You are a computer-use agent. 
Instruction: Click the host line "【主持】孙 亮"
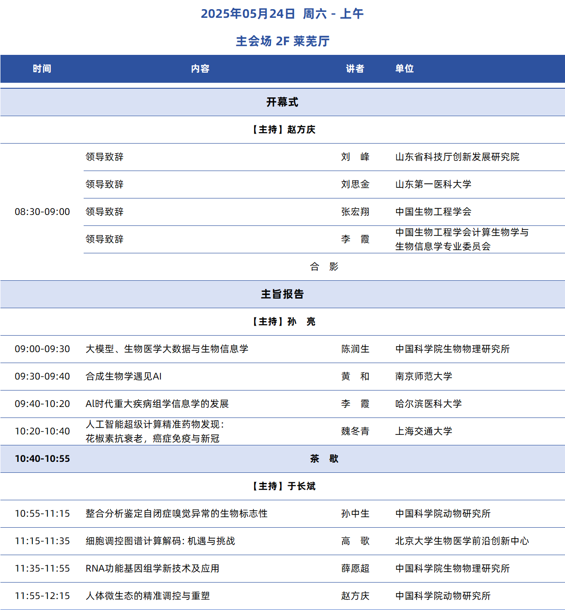[x=282, y=321]
